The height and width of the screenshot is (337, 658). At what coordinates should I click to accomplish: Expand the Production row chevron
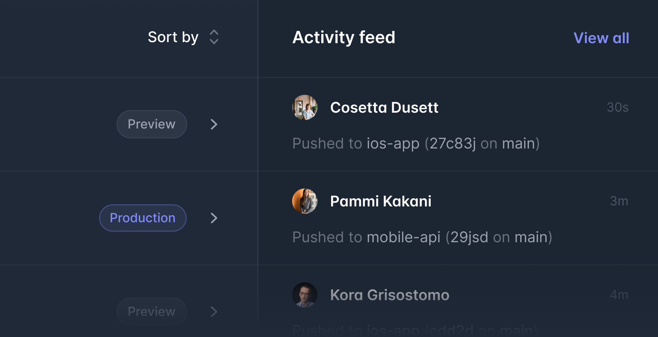coord(214,218)
